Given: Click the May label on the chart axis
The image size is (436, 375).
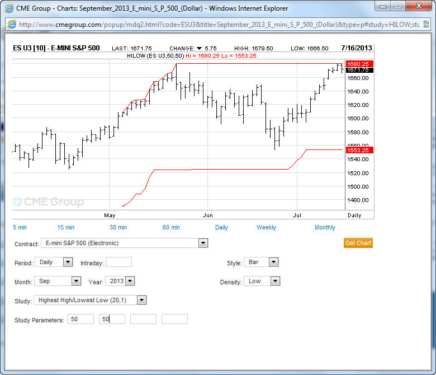Looking at the screenshot, I should [x=110, y=215].
